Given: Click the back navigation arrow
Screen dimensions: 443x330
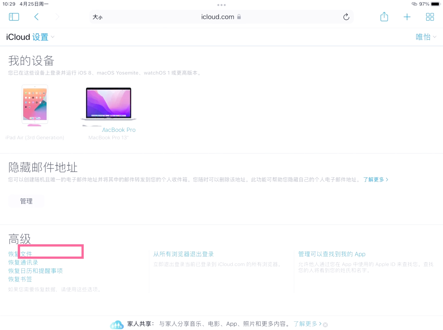Looking at the screenshot, I should (36, 17).
